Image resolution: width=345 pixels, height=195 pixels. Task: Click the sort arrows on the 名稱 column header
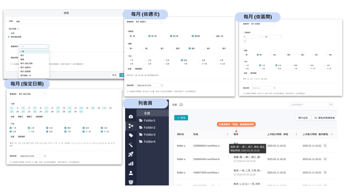(x=227, y=134)
